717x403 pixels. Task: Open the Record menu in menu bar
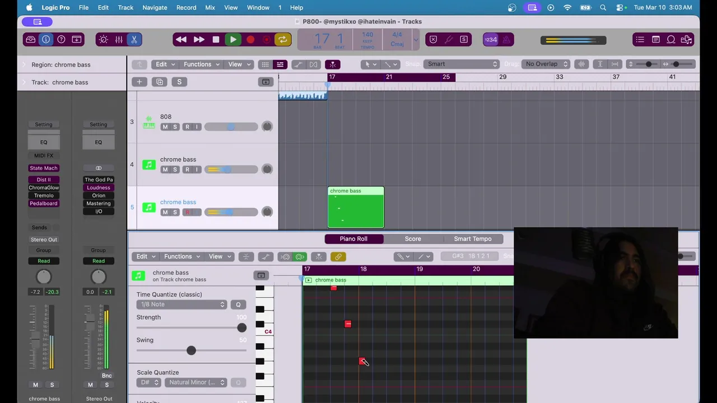coord(186,8)
